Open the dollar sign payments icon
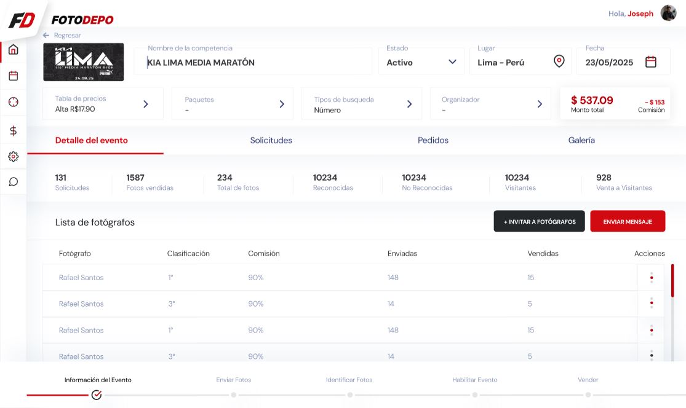686x408 pixels. [13, 130]
